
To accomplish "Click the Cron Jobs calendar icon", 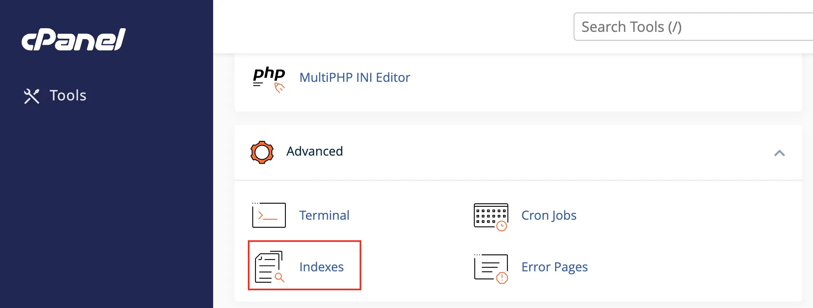I will point(490,215).
